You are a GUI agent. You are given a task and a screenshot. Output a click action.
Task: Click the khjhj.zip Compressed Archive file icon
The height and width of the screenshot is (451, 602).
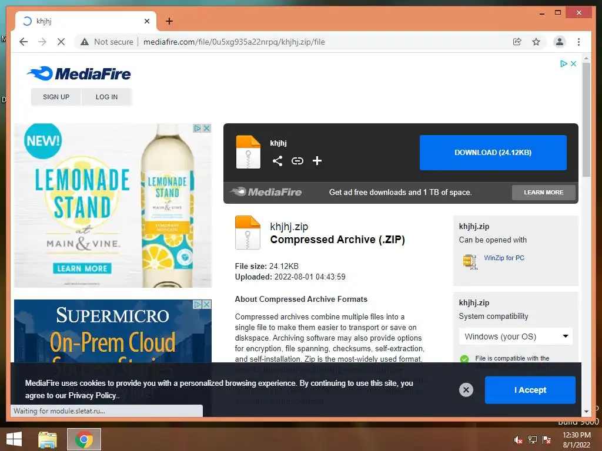(248, 233)
